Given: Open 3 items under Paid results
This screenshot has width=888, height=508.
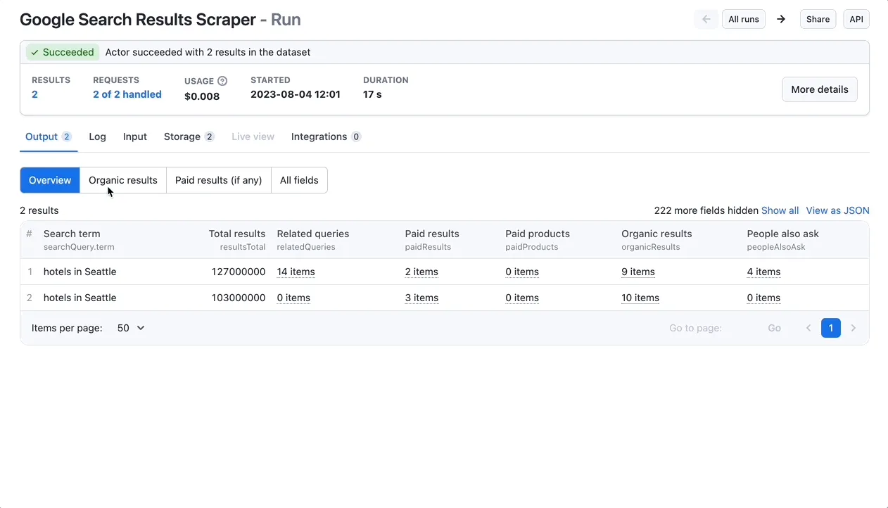Looking at the screenshot, I should pyautogui.click(x=421, y=298).
